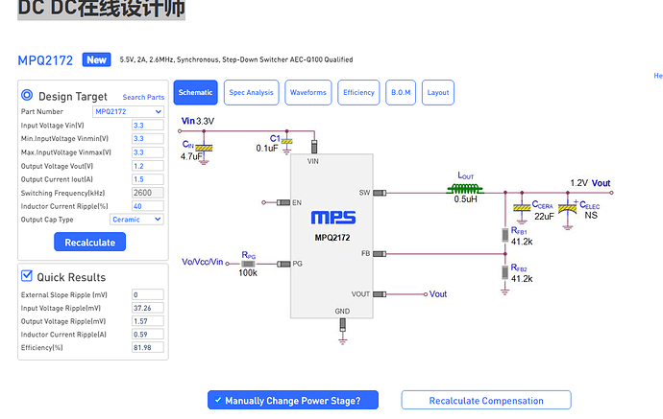
Task: Switch to the Schematic tab
Action: tap(195, 92)
